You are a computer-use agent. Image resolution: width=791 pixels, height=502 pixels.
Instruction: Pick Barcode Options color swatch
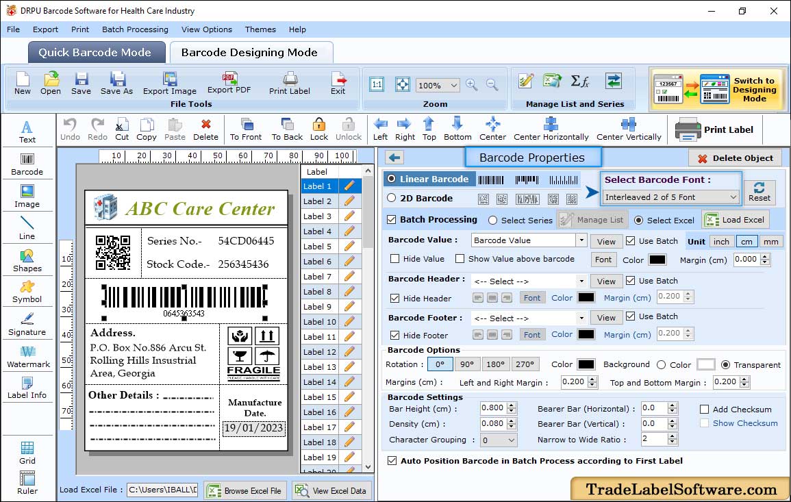pos(586,364)
